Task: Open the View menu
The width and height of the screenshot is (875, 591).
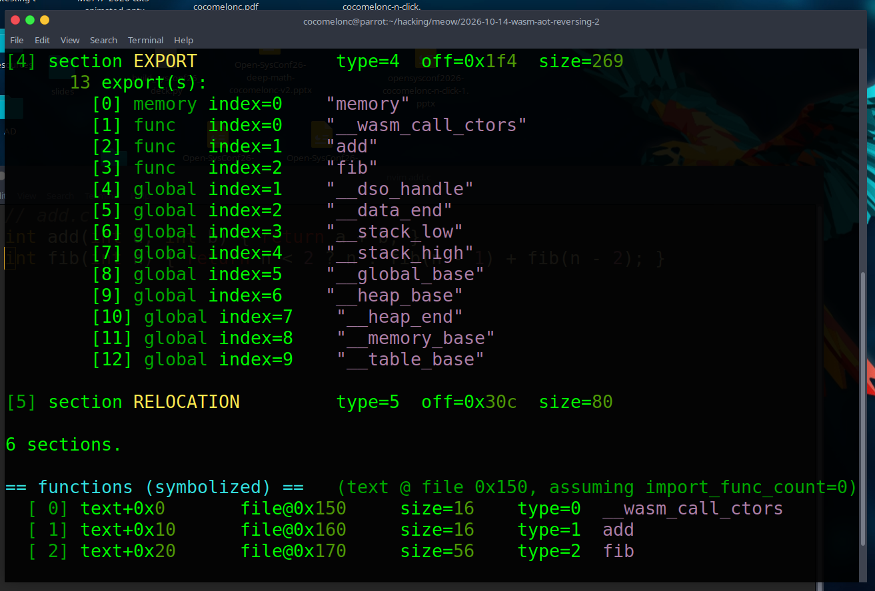Action: click(70, 40)
